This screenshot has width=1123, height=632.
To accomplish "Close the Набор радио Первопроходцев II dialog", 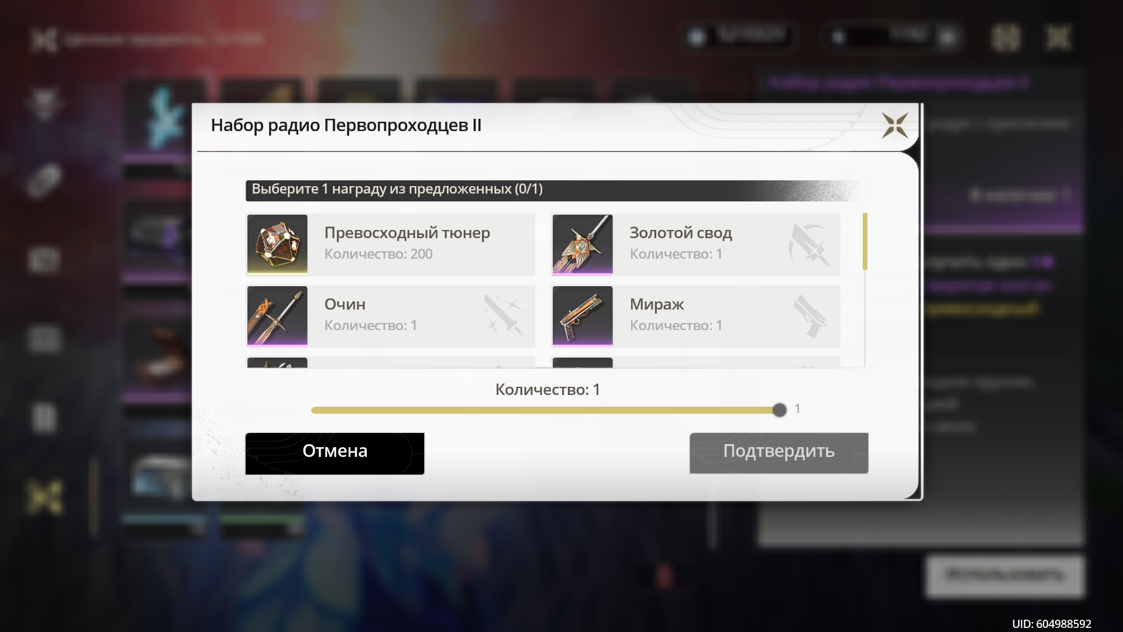I will [895, 125].
